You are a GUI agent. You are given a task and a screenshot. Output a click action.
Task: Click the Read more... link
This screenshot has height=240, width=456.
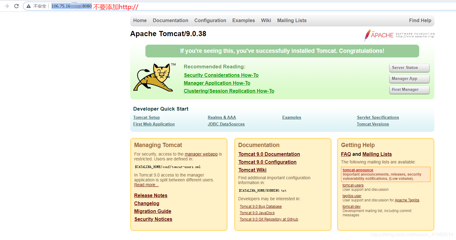click(146, 185)
